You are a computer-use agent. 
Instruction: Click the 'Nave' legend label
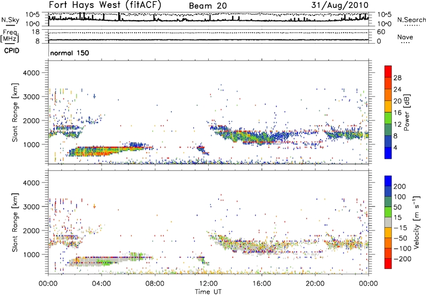point(405,37)
